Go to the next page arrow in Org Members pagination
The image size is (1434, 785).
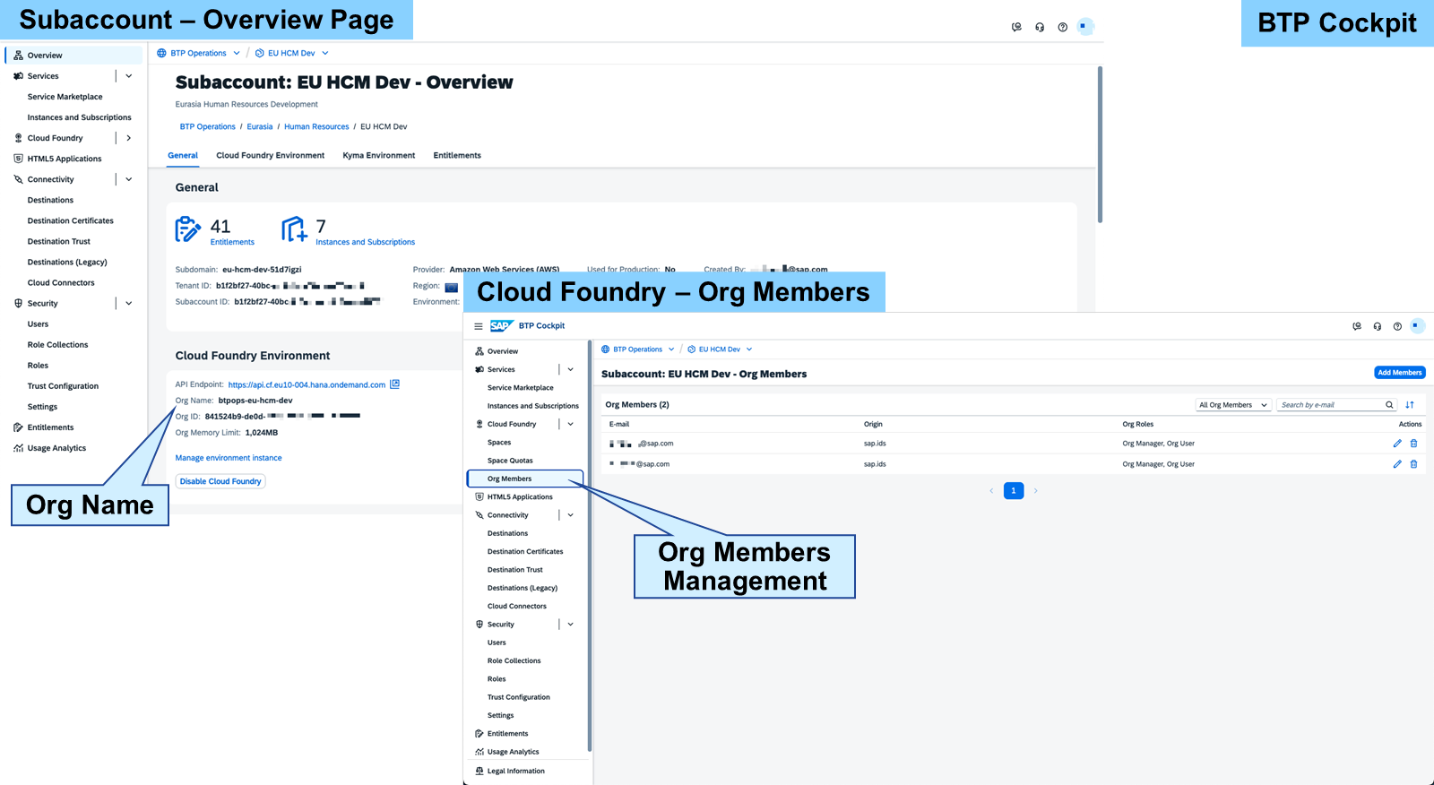pyautogui.click(x=1036, y=491)
